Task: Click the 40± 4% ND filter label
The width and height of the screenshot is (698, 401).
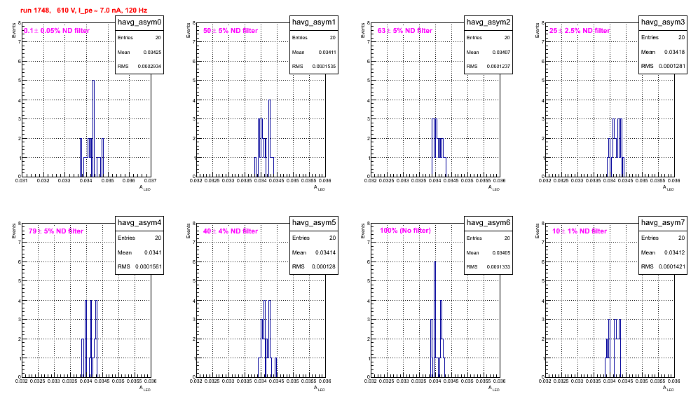Action: [x=231, y=231]
